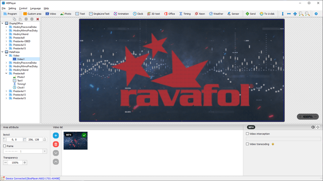Move selected tree item up
323x181 pixels.
point(26,19)
